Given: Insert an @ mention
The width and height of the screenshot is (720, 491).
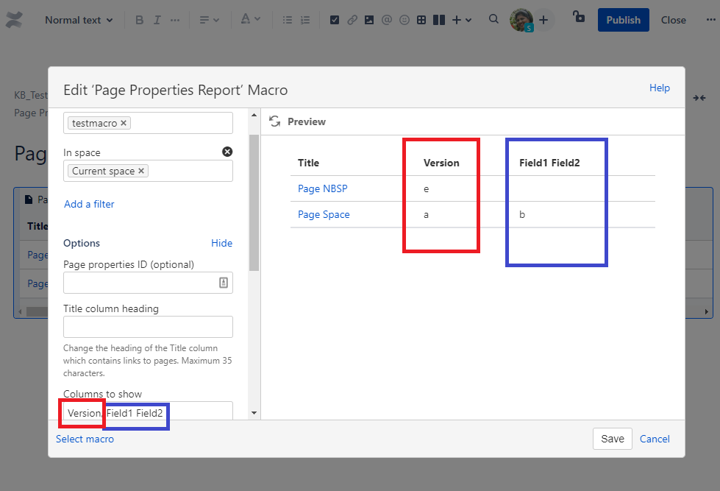Looking at the screenshot, I should pyautogui.click(x=387, y=20).
